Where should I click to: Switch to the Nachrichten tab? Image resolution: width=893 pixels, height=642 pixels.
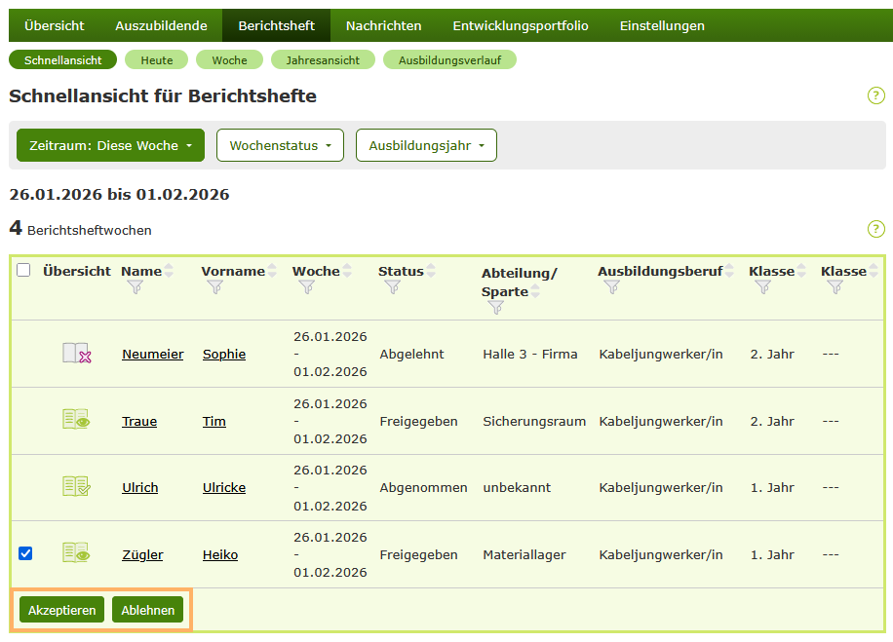coord(383,25)
